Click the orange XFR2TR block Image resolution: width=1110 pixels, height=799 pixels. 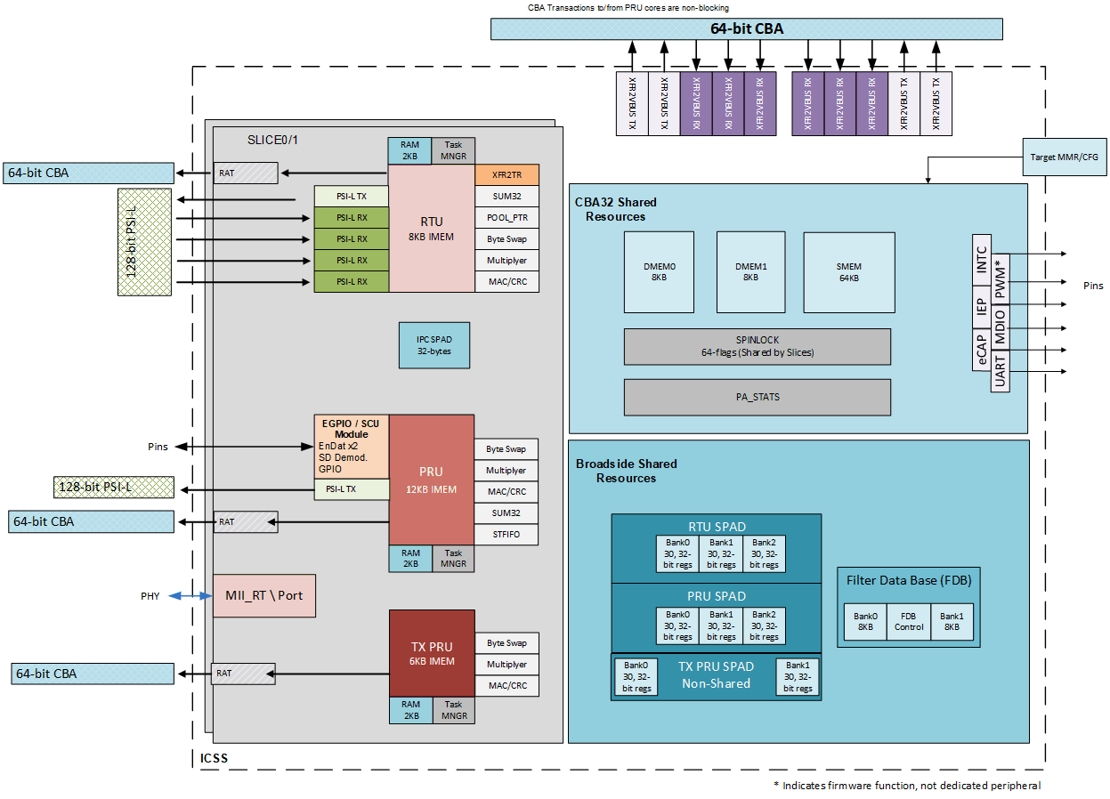pos(506,175)
